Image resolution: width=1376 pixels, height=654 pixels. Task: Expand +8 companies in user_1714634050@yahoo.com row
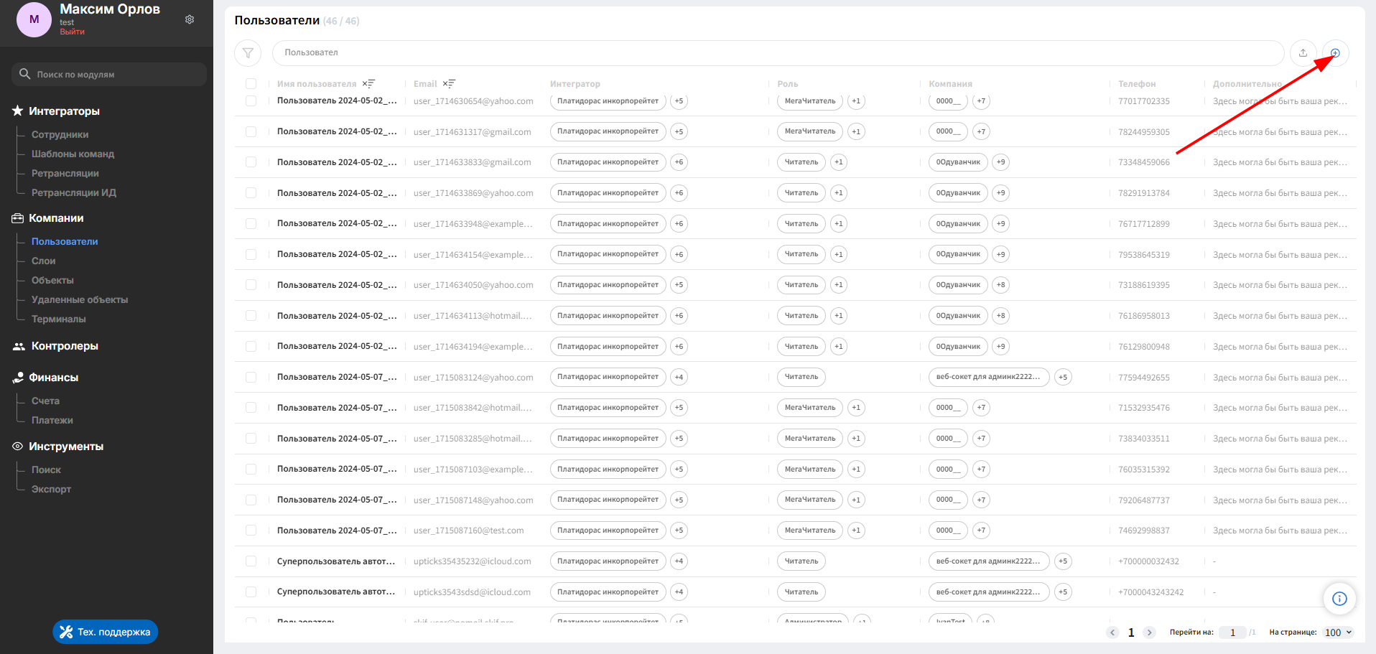(x=1000, y=285)
